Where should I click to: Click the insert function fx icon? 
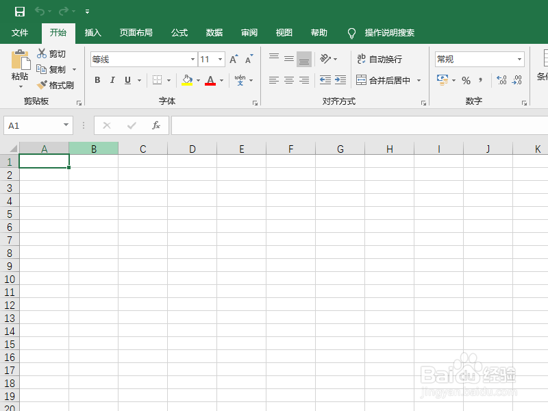coord(156,125)
